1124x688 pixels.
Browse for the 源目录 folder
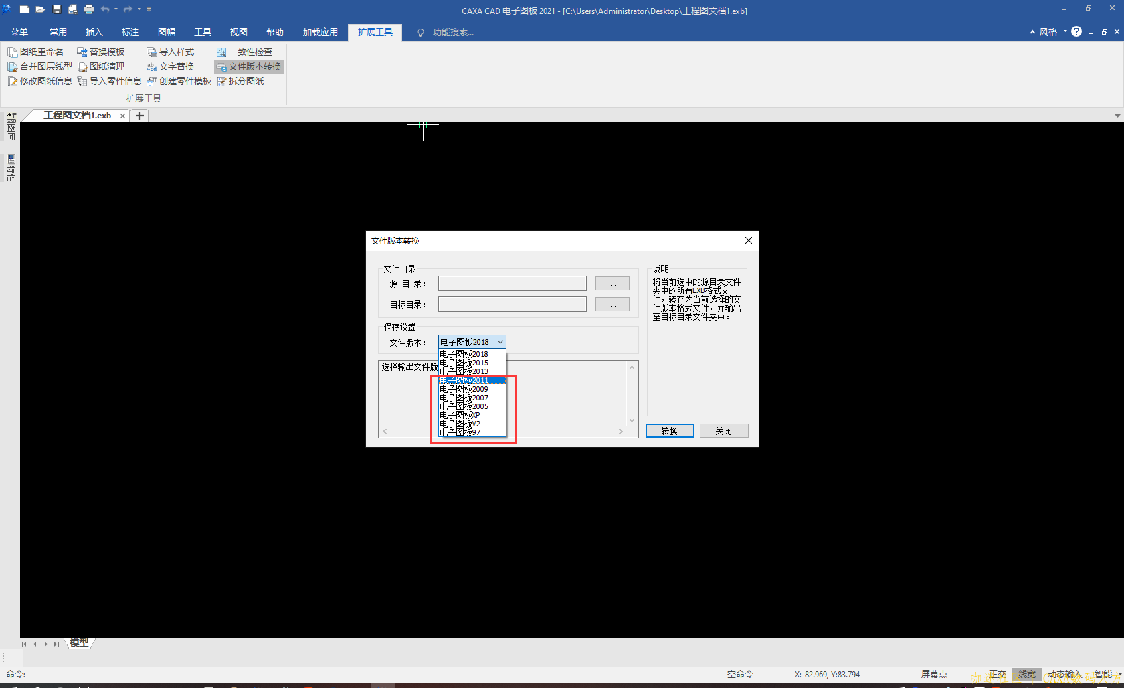pos(612,284)
